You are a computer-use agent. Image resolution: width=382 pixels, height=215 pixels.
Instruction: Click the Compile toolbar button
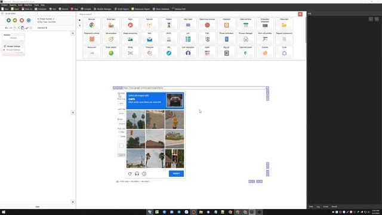86,9
